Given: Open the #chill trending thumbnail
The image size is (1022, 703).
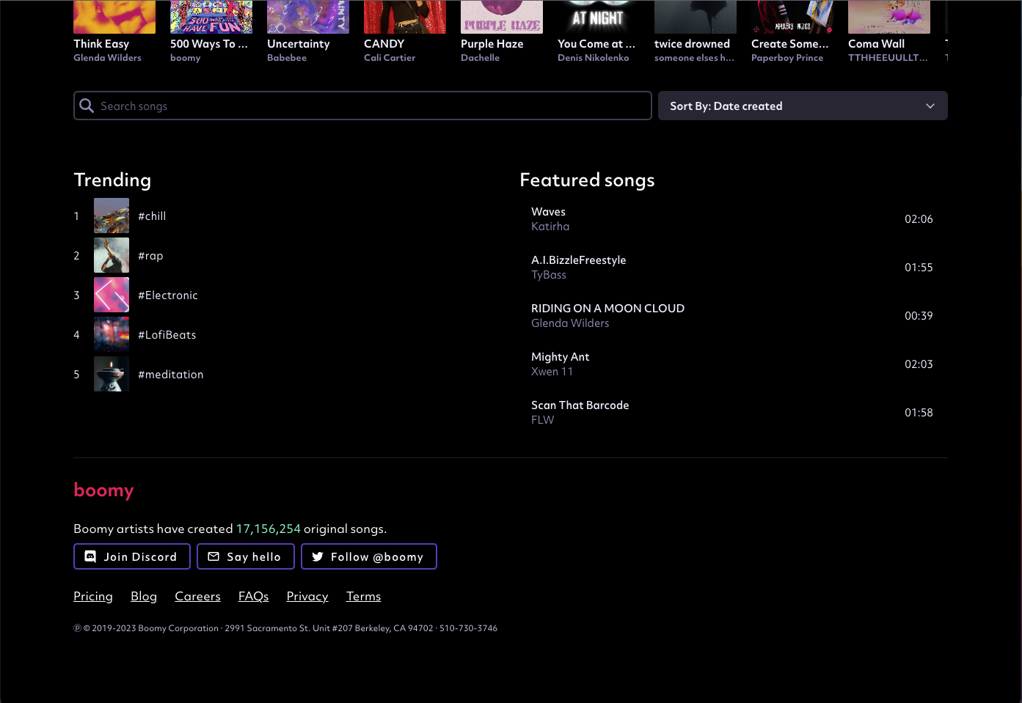Looking at the screenshot, I should click(112, 216).
